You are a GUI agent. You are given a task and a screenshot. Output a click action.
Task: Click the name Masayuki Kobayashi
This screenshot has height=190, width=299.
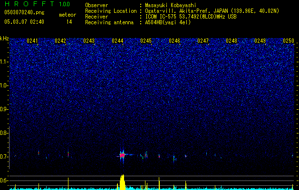click(x=171, y=5)
